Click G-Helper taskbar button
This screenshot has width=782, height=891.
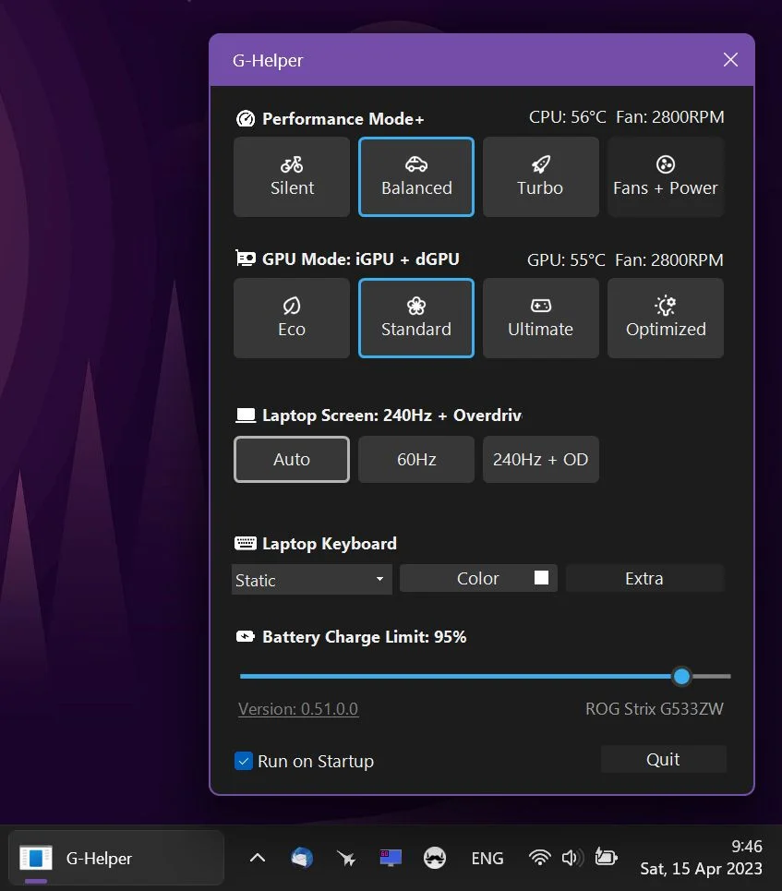pos(116,858)
